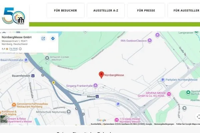Click the red NürnbergMesse map pin
Viewport: 200px width, 133px height.
click(101, 75)
